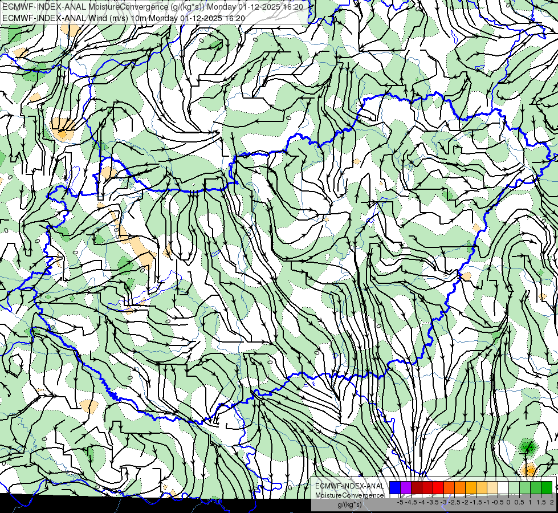
Task: Click the -1.5 legend tick label
Action: tap(476, 502)
